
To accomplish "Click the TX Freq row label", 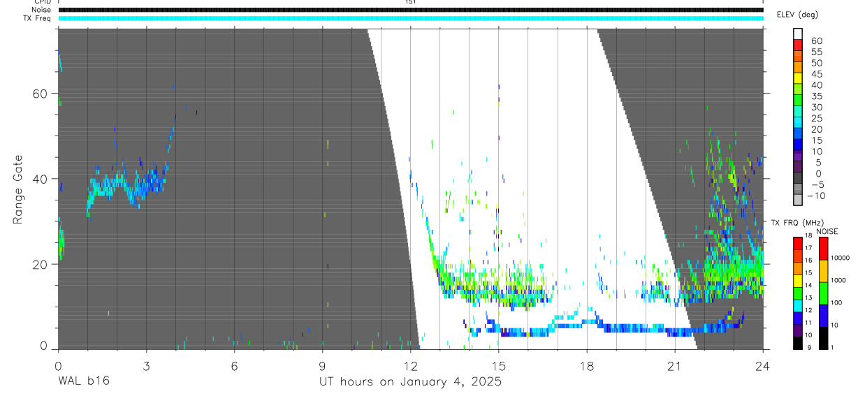I will pos(38,18).
